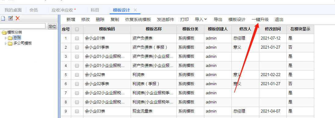
Task: Click the 多公司模板 folder icon
Action: tap(10, 43)
